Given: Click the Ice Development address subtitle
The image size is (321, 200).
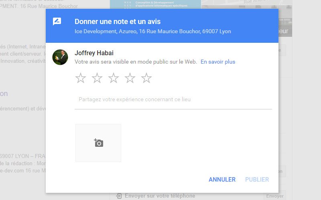Looking at the screenshot, I should click(x=153, y=32).
